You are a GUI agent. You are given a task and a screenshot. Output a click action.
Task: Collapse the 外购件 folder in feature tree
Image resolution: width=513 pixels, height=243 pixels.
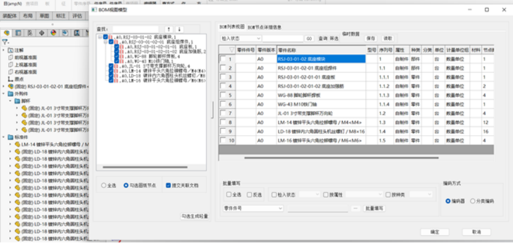tap(3, 94)
